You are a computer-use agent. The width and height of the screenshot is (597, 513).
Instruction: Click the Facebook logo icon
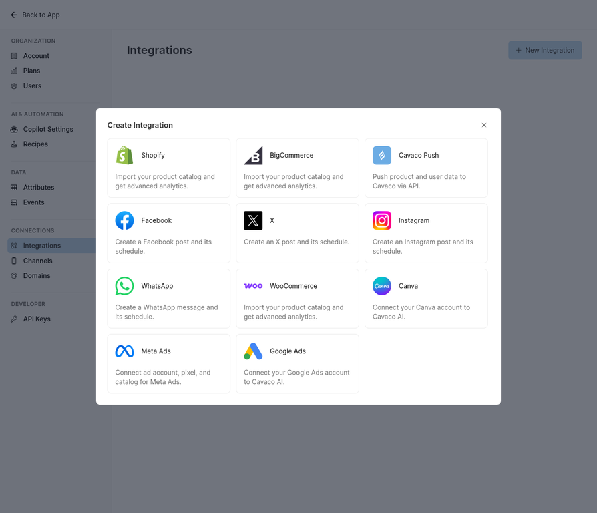click(124, 220)
